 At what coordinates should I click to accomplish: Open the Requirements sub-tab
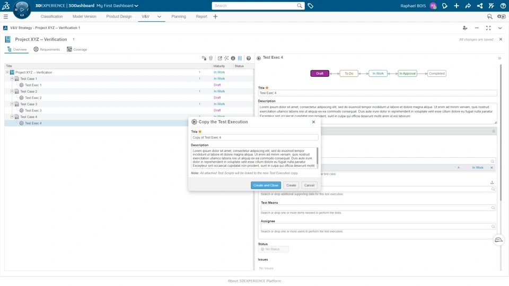pos(47,49)
